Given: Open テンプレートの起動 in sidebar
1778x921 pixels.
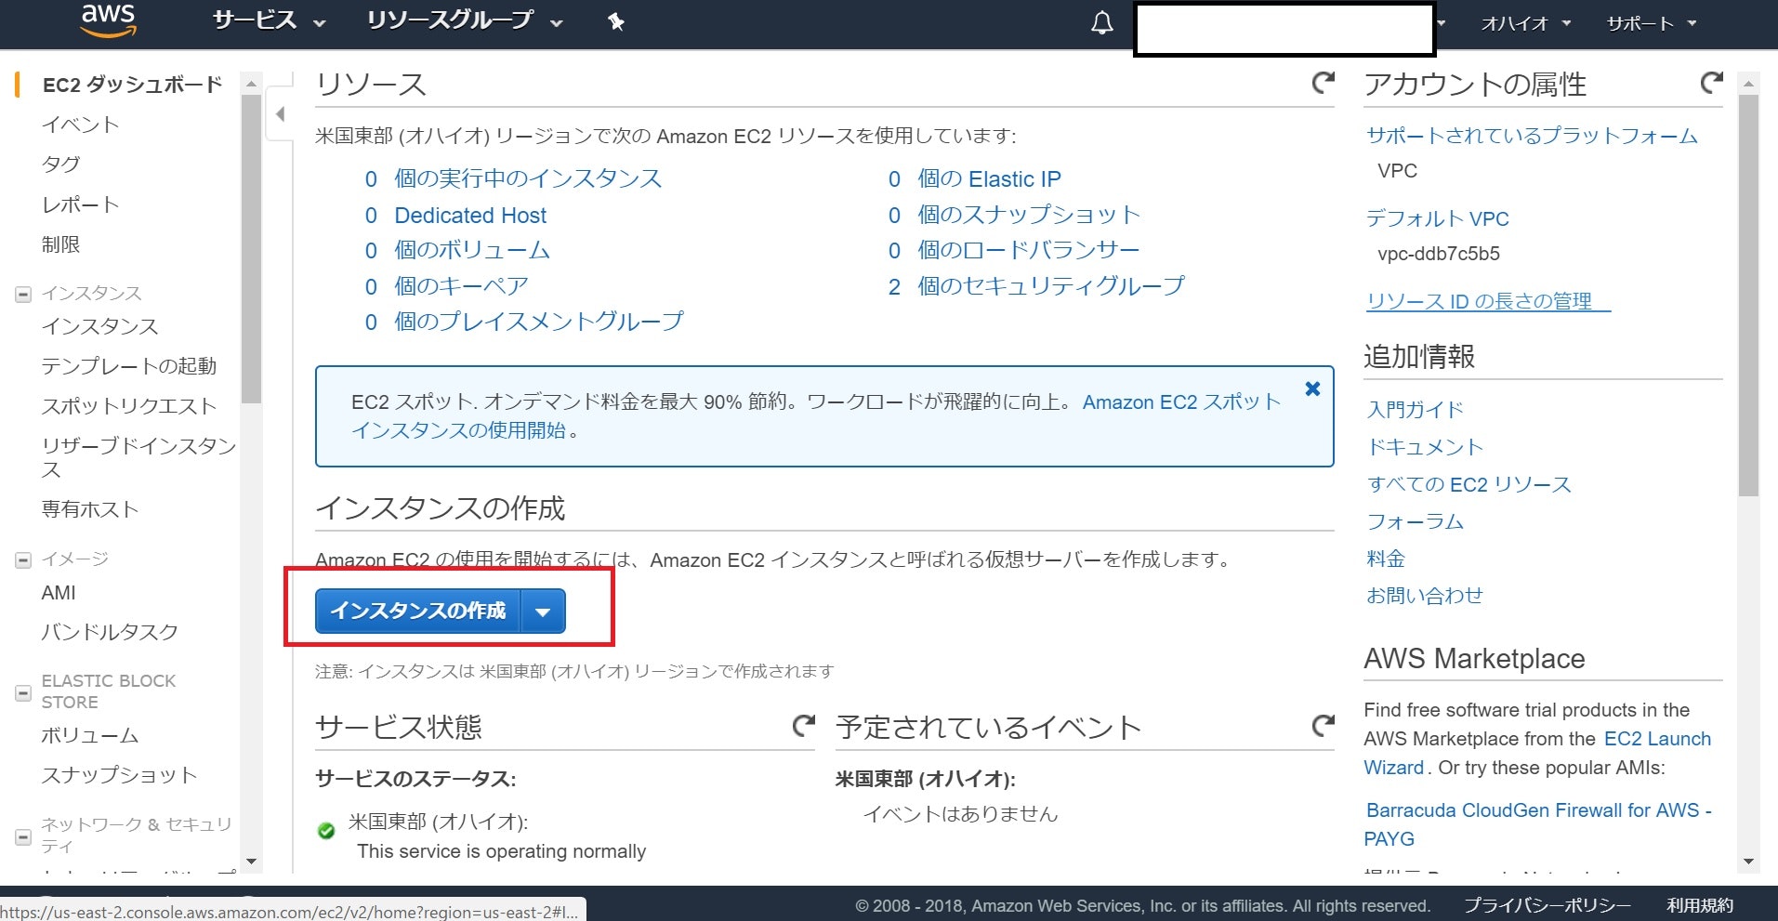Looking at the screenshot, I should [x=129, y=366].
